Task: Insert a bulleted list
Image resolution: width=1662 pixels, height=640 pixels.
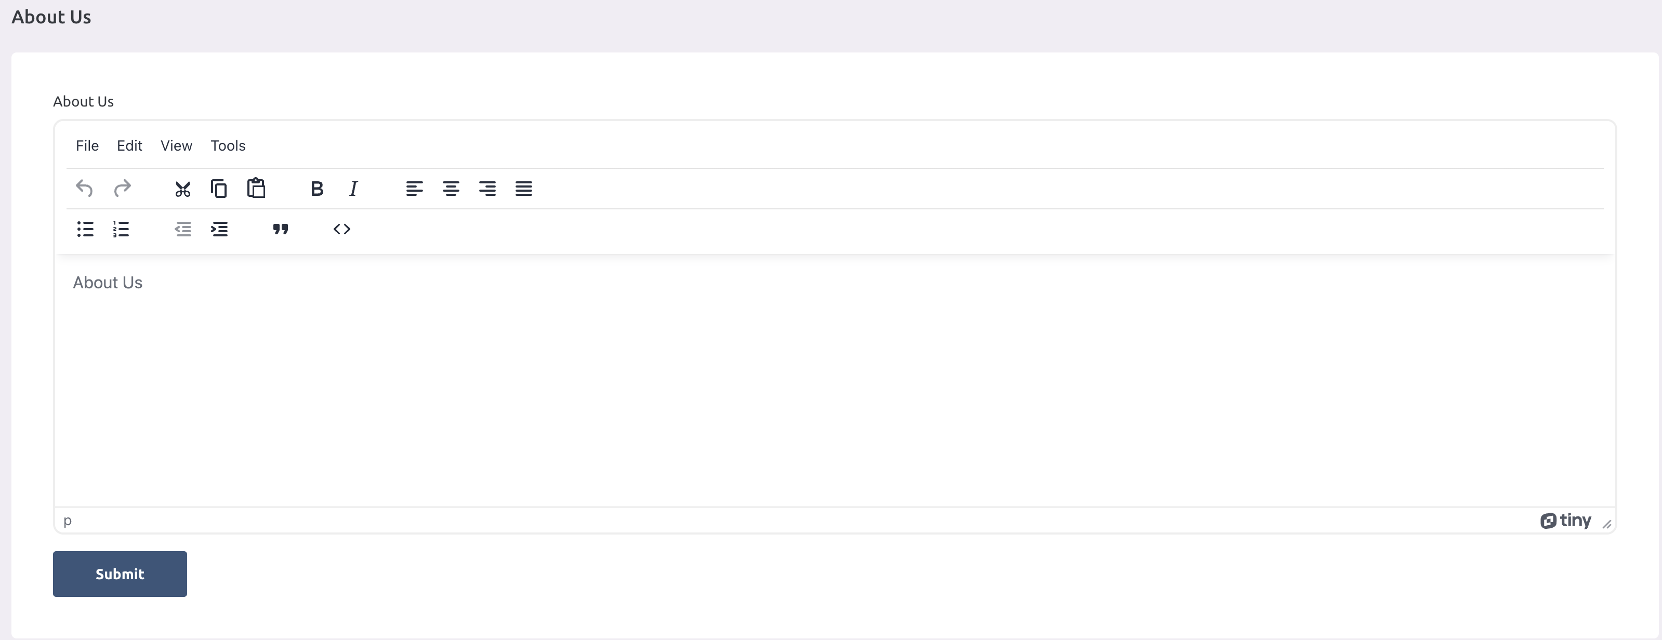Action: tap(85, 229)
